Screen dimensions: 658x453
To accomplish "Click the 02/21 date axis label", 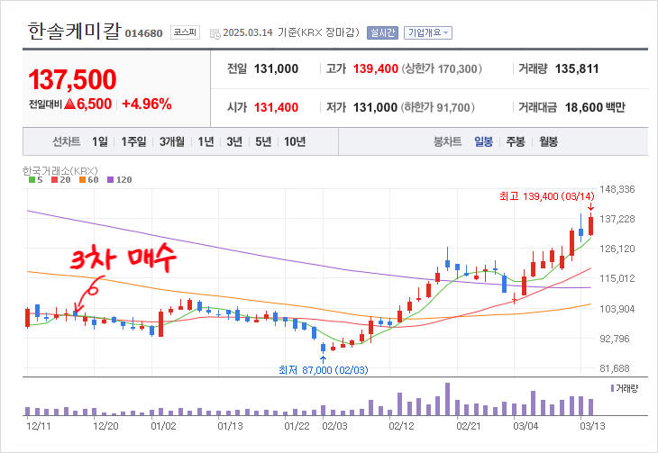I will [x=469, y=426].
